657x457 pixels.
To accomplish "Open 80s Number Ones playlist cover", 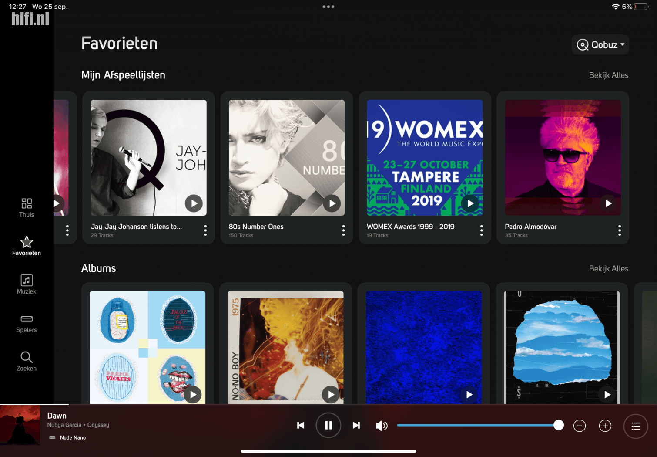I will [x=287, y=158].
